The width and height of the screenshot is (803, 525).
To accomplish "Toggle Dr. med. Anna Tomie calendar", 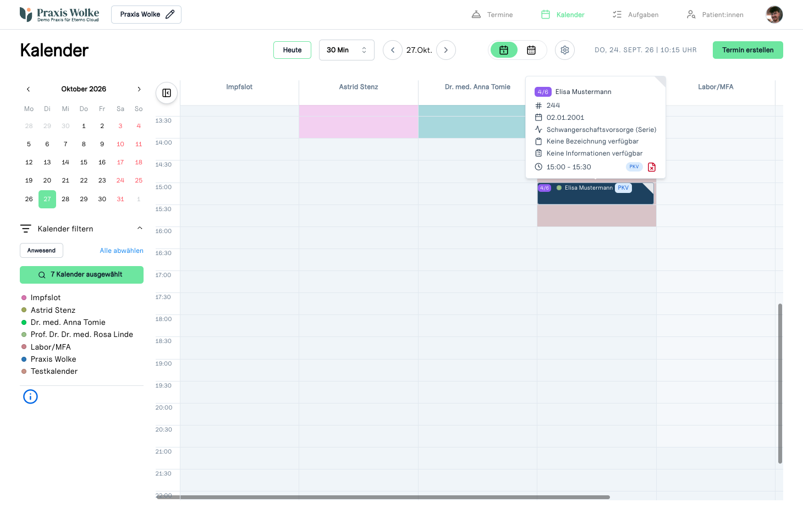I will (63, 322).
